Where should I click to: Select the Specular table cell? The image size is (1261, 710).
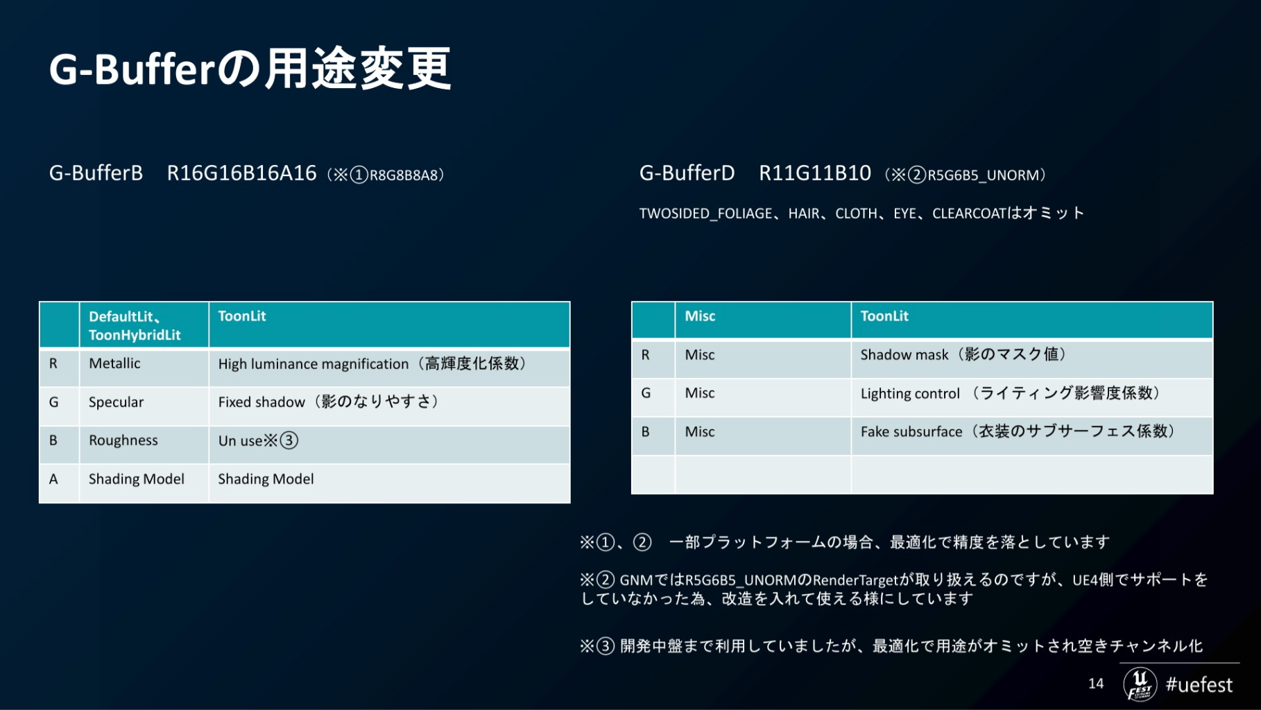116,402
